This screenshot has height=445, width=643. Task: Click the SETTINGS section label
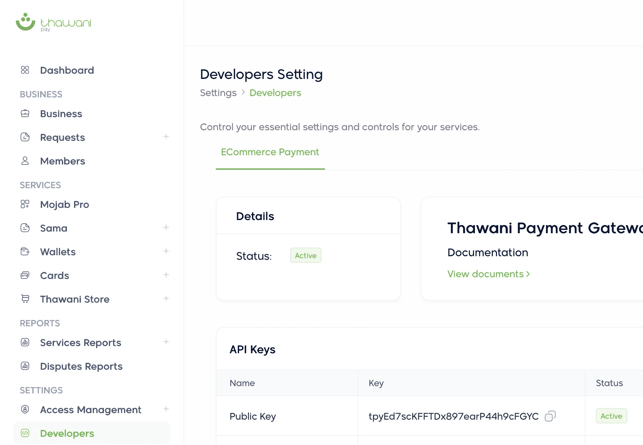pos(41,390)
